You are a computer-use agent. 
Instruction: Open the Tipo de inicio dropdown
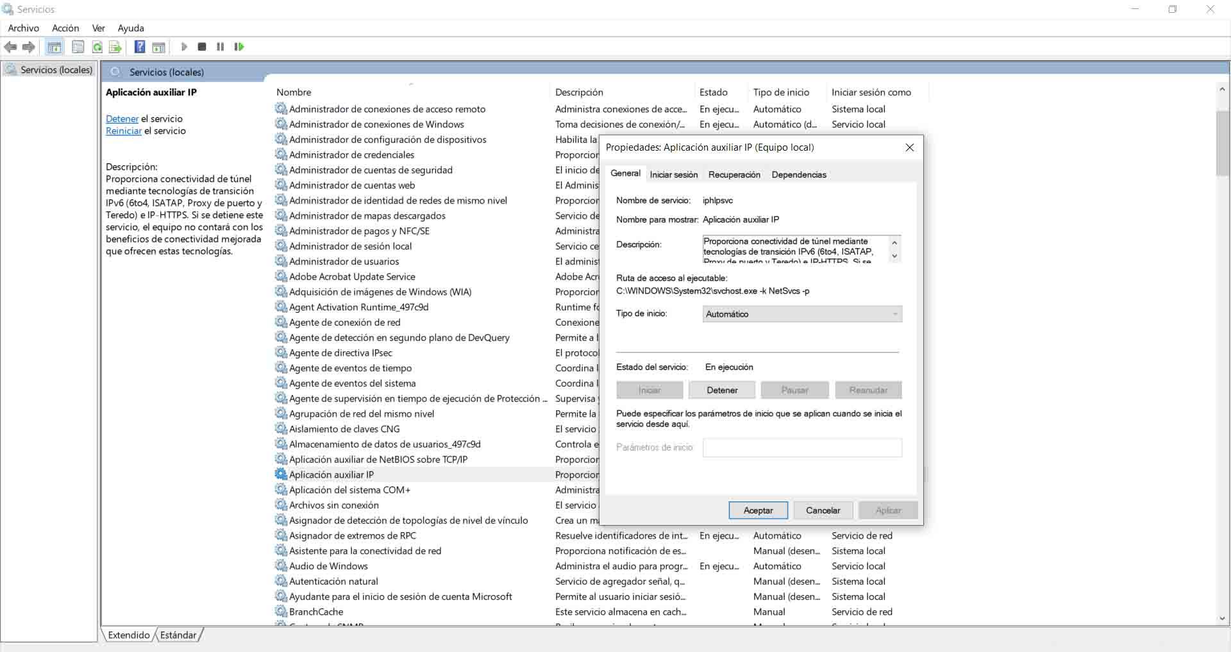click(x=802, y=314)
